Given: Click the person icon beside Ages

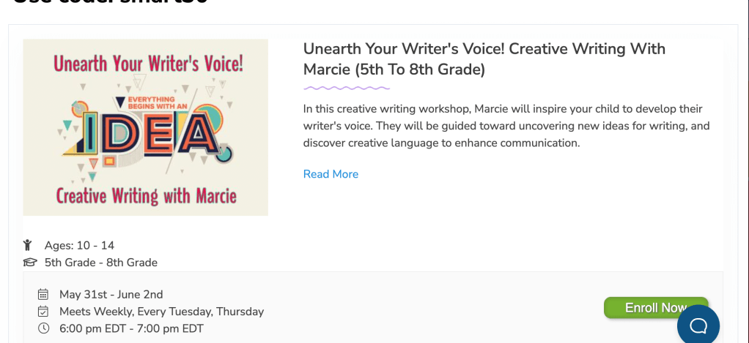Looking at the screenshot, I should point(28,245).
